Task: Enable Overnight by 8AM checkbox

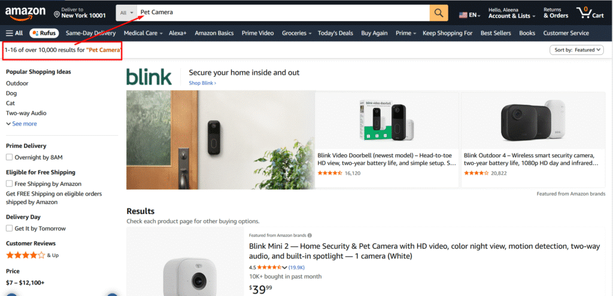Action: (x=10, y=157)
